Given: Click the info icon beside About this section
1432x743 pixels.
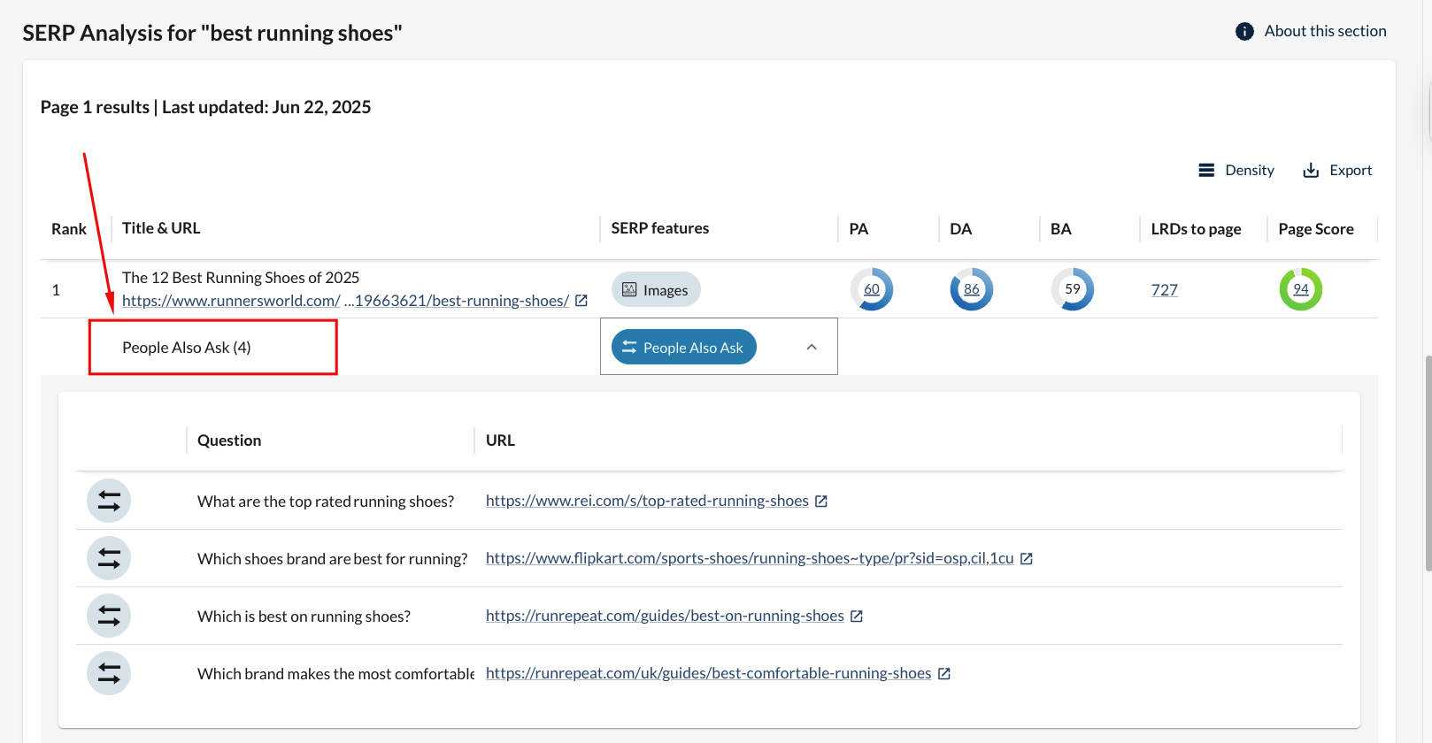Looking at the screenshot, I should [x=1244, y=32].
